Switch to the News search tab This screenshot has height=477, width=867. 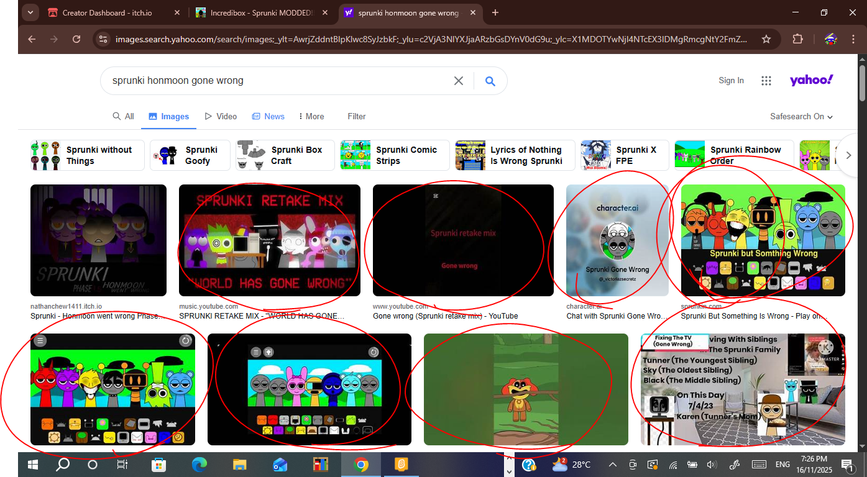(x=268, y=116)
